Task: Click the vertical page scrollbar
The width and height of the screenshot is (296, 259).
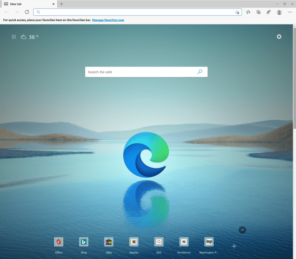Action: click(295, 79)
